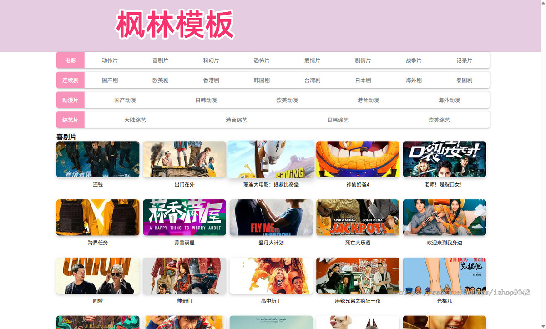Open the 欧美剧 link

(161, 81)
